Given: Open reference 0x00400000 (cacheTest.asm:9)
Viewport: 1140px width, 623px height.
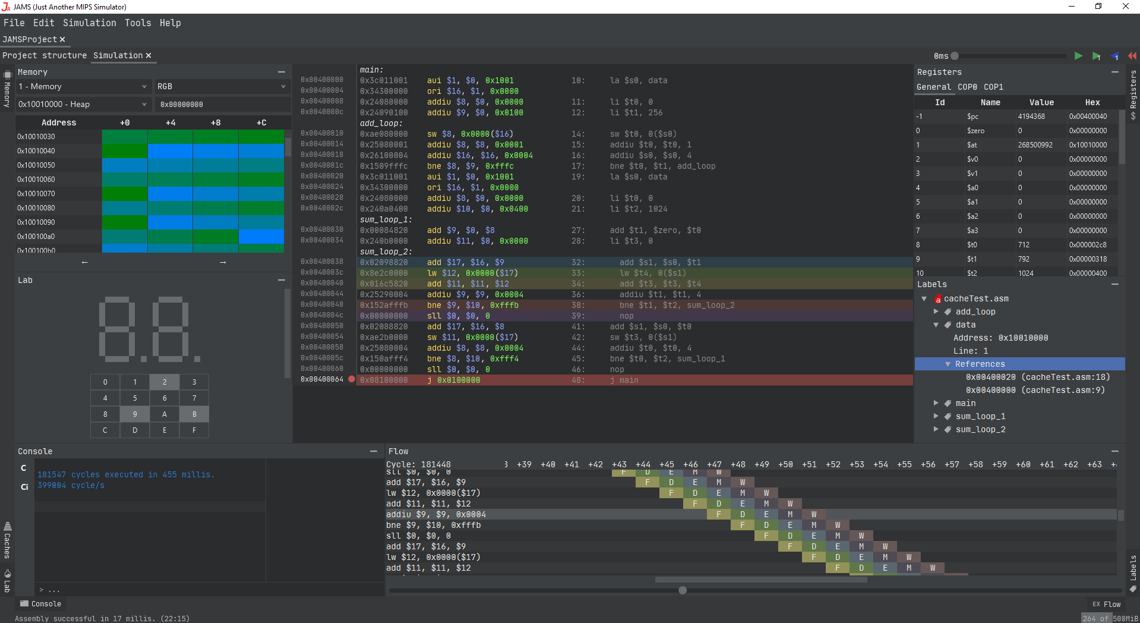Looking at the screenshot, I should (1035, 390).
